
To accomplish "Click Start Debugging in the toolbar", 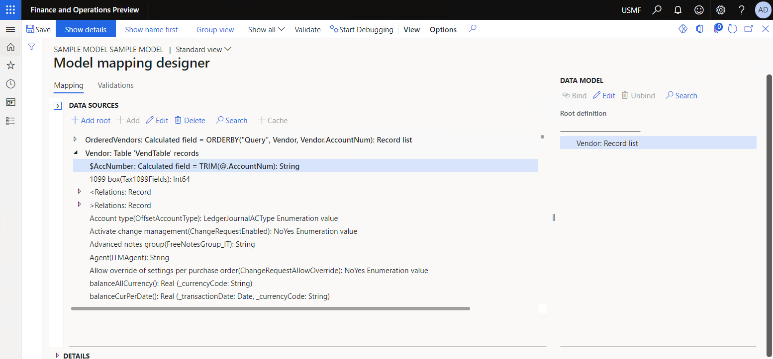I will point(362,29).
